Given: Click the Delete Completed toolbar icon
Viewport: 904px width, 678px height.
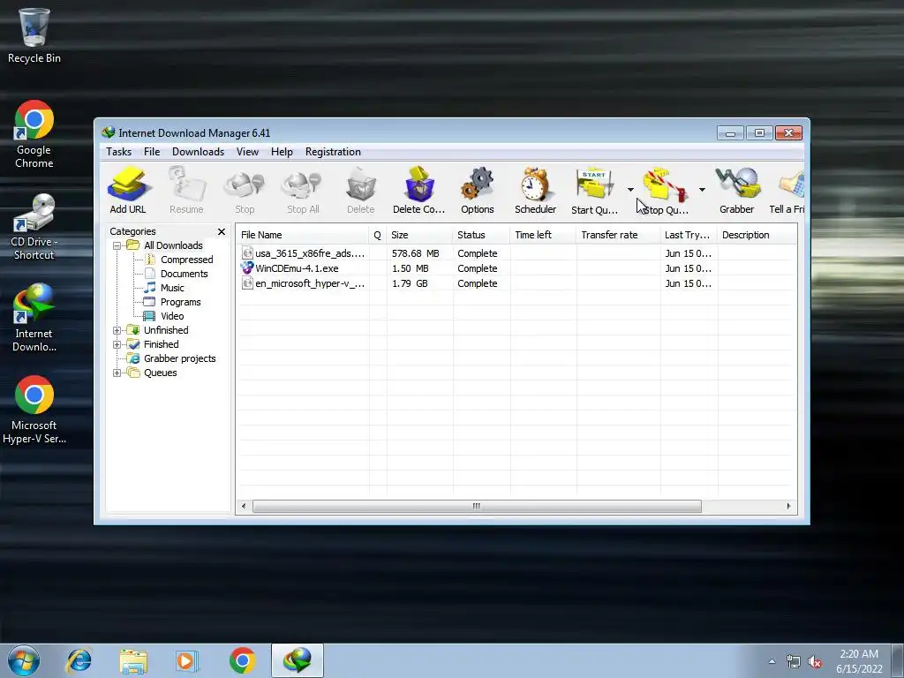Looking at the screenshot, I should click(419, 191).
